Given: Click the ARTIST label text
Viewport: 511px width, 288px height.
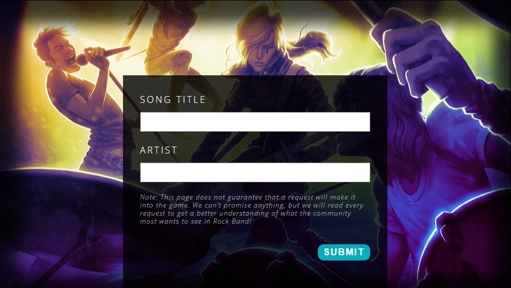Looking at the screenshot, I should (159, 150).
